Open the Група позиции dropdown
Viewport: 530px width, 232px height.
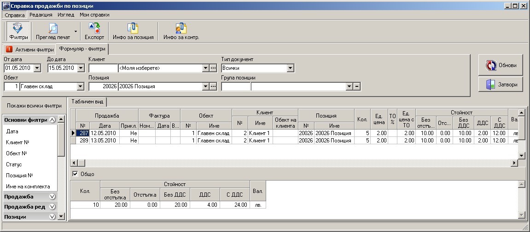(349, 87)
